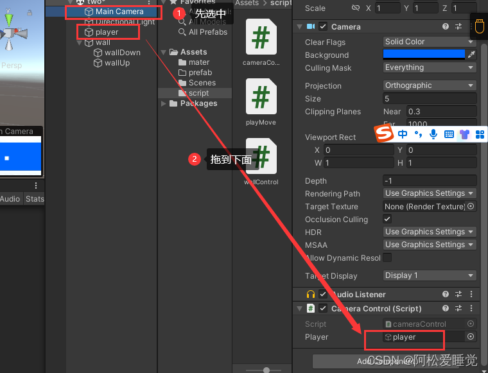Select the playMove script asset

coord(261,101)
